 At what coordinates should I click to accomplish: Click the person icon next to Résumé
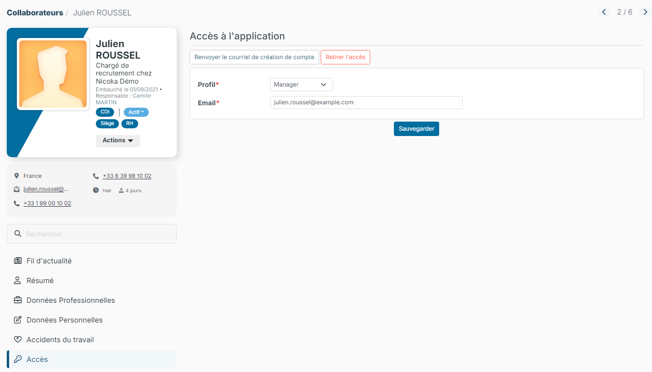[x=18, y=280]
